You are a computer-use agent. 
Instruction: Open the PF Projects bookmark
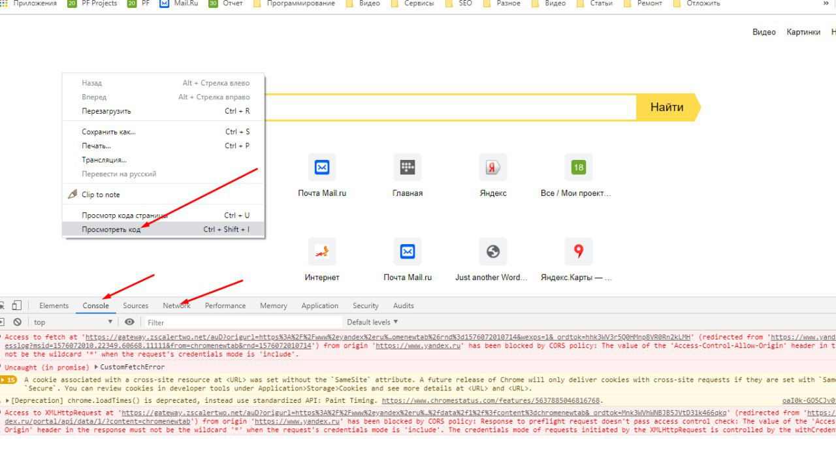(x=93, y=3)
